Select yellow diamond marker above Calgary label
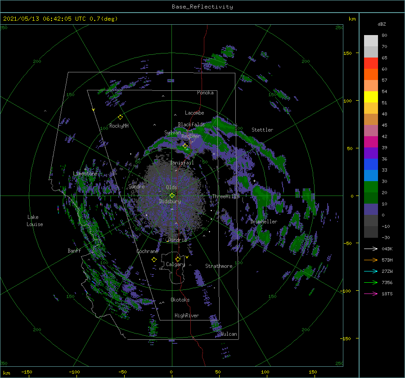Viewport: 405px width, 378px height. point(178,259)
